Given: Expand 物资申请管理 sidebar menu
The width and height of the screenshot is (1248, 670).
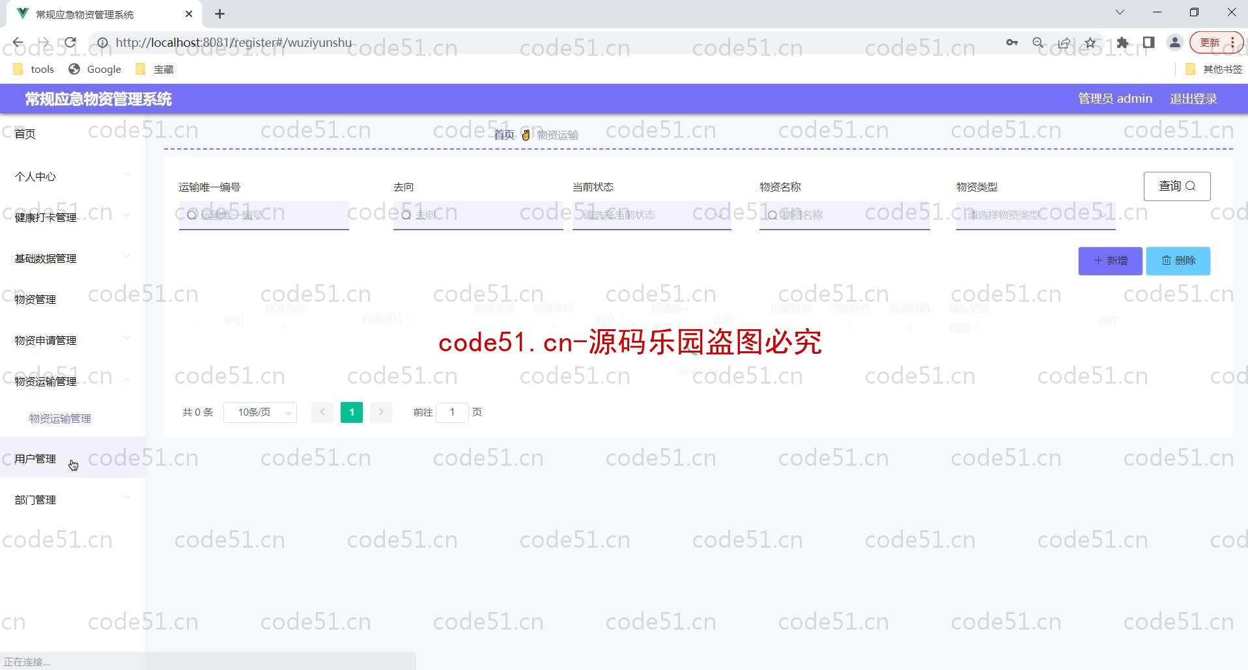Looking at the screenshot, I should tap(72, 340).
